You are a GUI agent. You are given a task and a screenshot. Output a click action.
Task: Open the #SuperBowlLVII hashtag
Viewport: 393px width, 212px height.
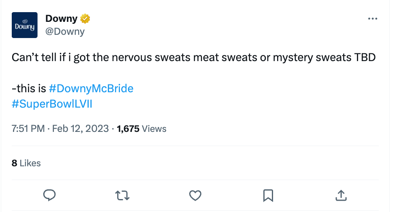click(x=52, y=104)
